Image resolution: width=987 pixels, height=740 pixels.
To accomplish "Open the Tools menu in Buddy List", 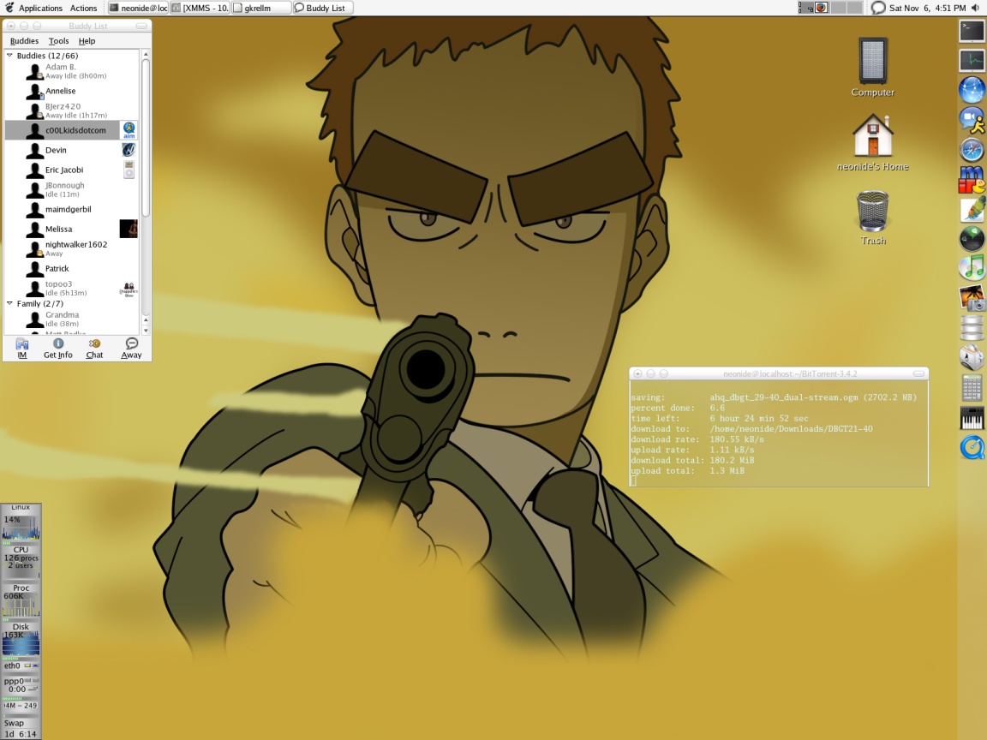I will pos(58,41).
